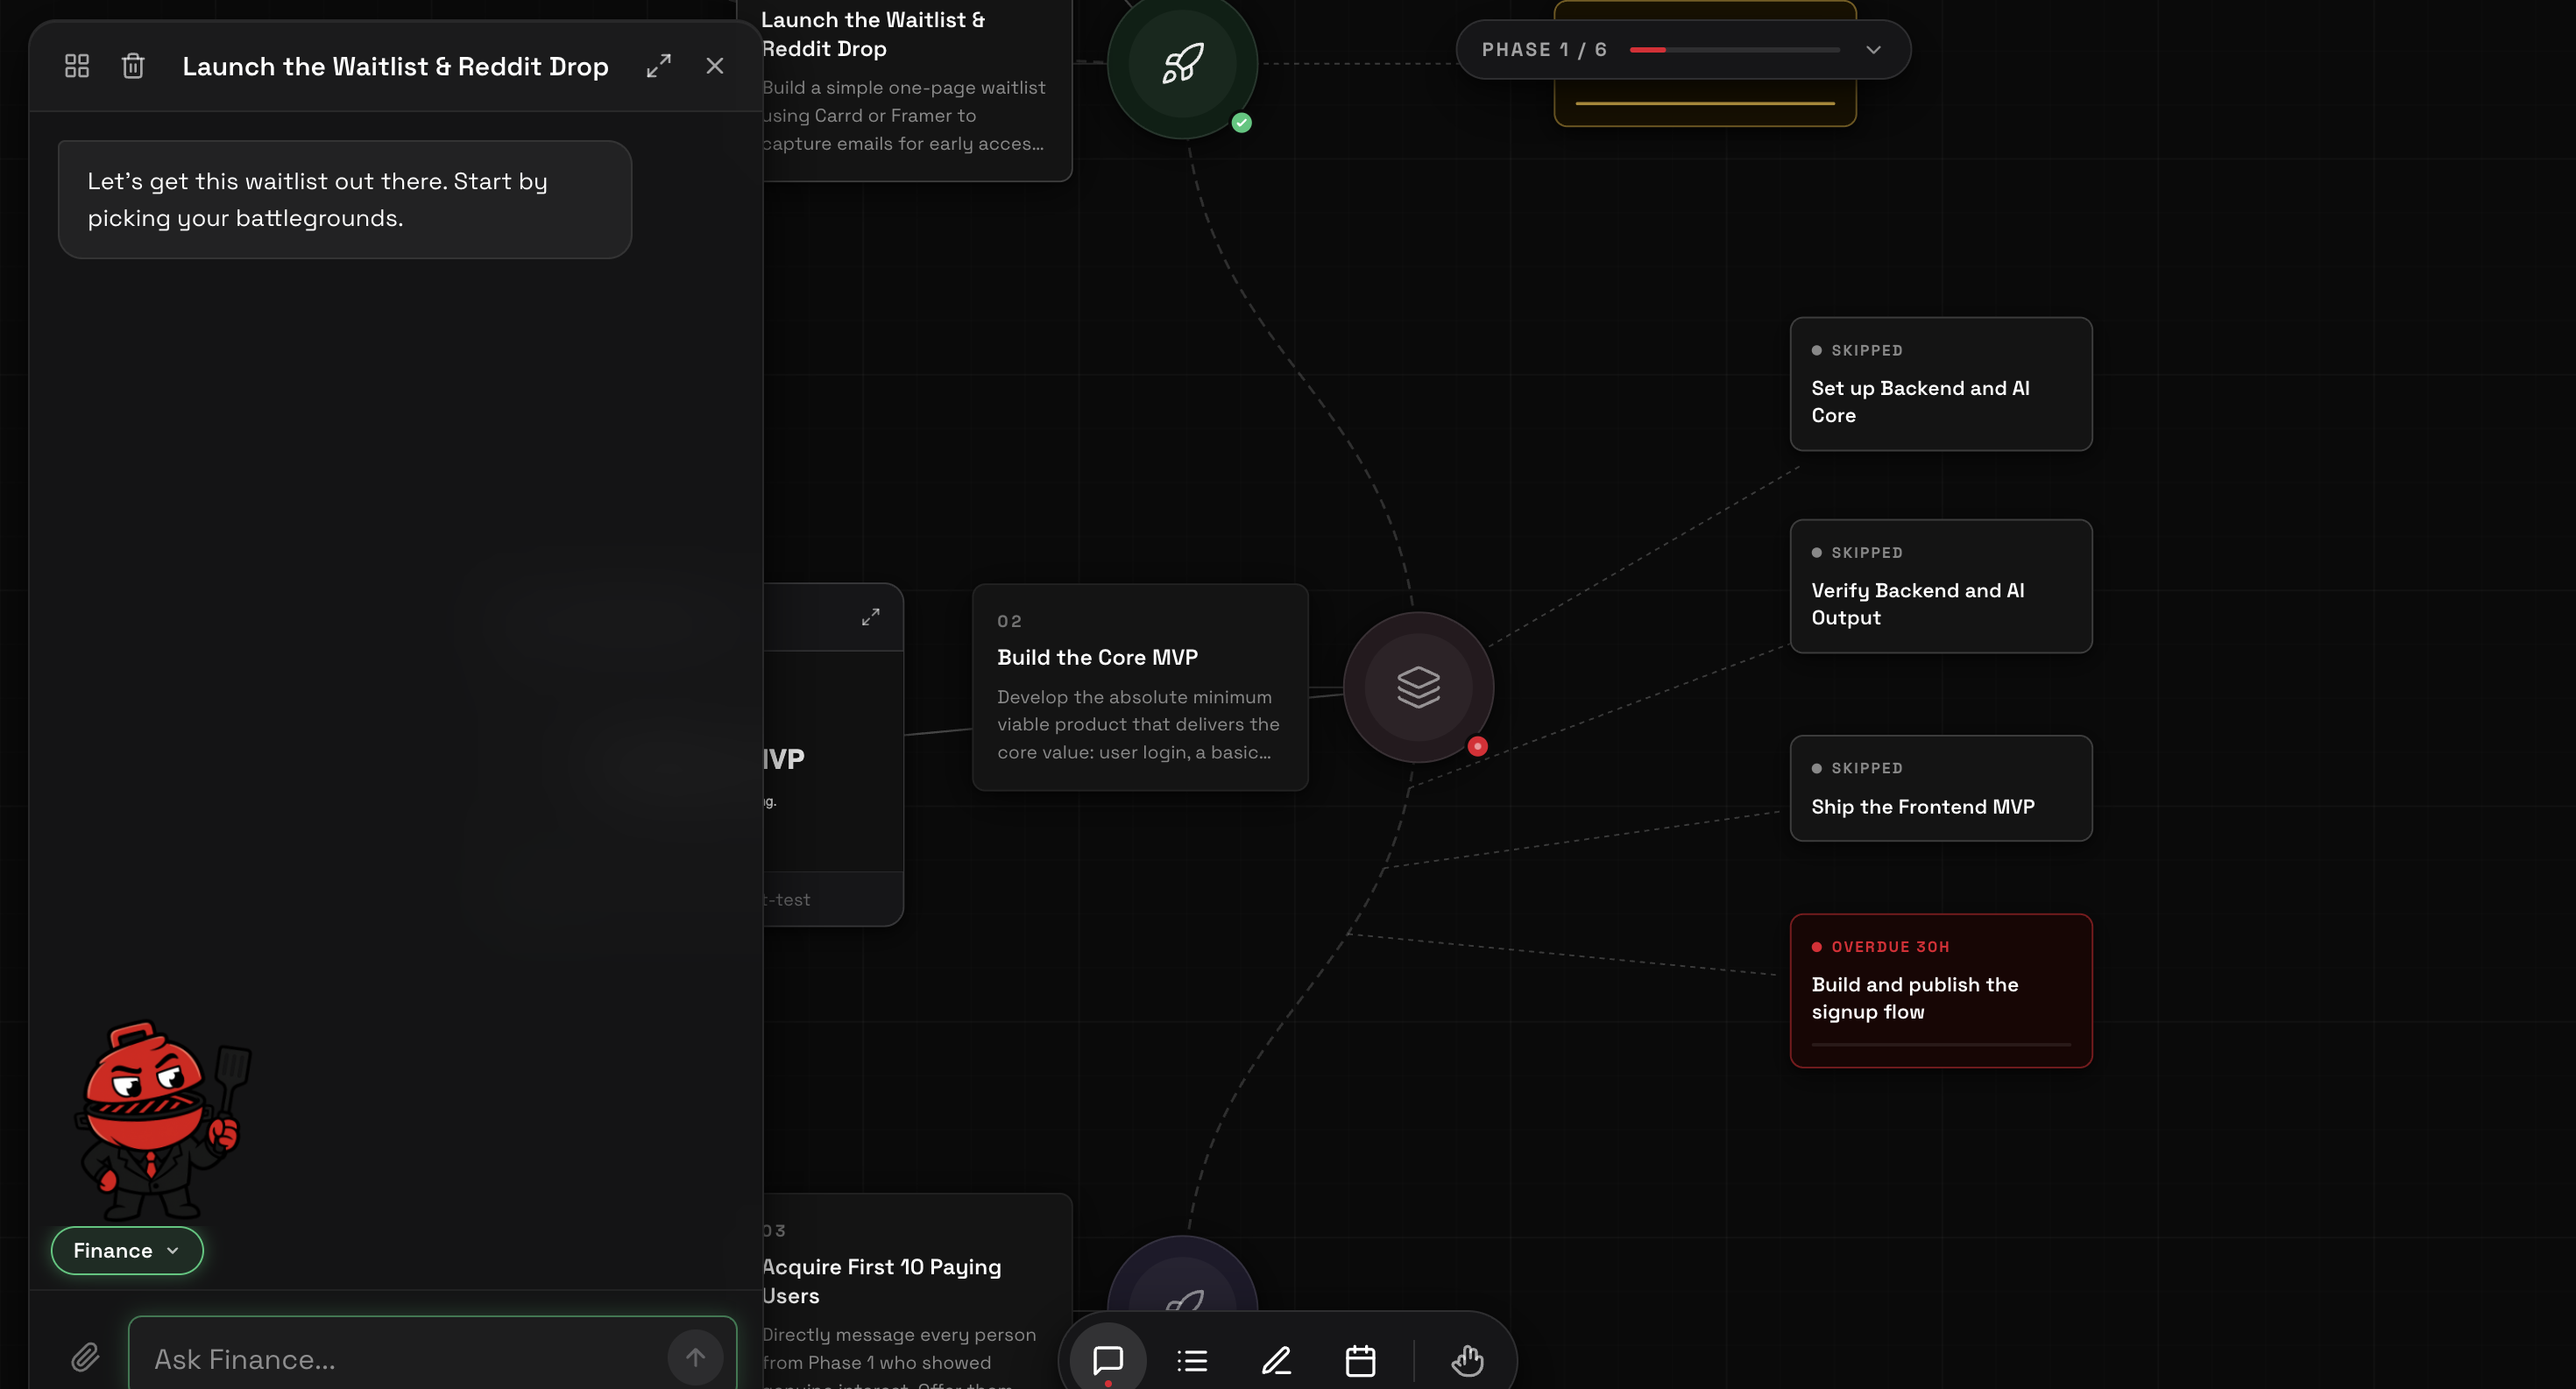
Task: Expand the Phase 1 / 6 chevron
Action: (x=1873, y=50)
